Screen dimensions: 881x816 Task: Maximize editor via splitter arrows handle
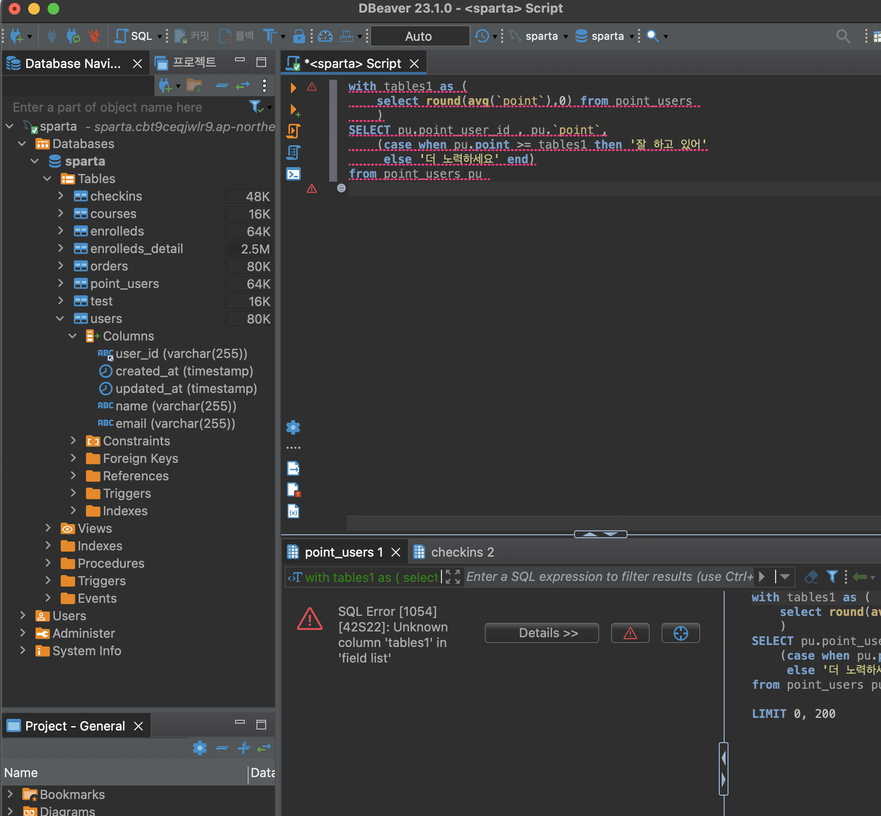pos(600,534)
